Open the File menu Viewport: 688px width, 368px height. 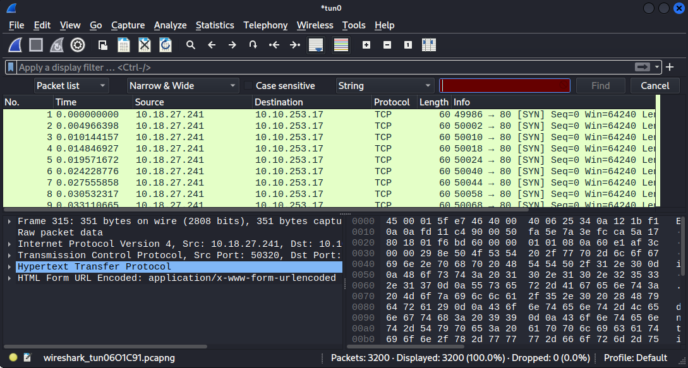point(16,25)
